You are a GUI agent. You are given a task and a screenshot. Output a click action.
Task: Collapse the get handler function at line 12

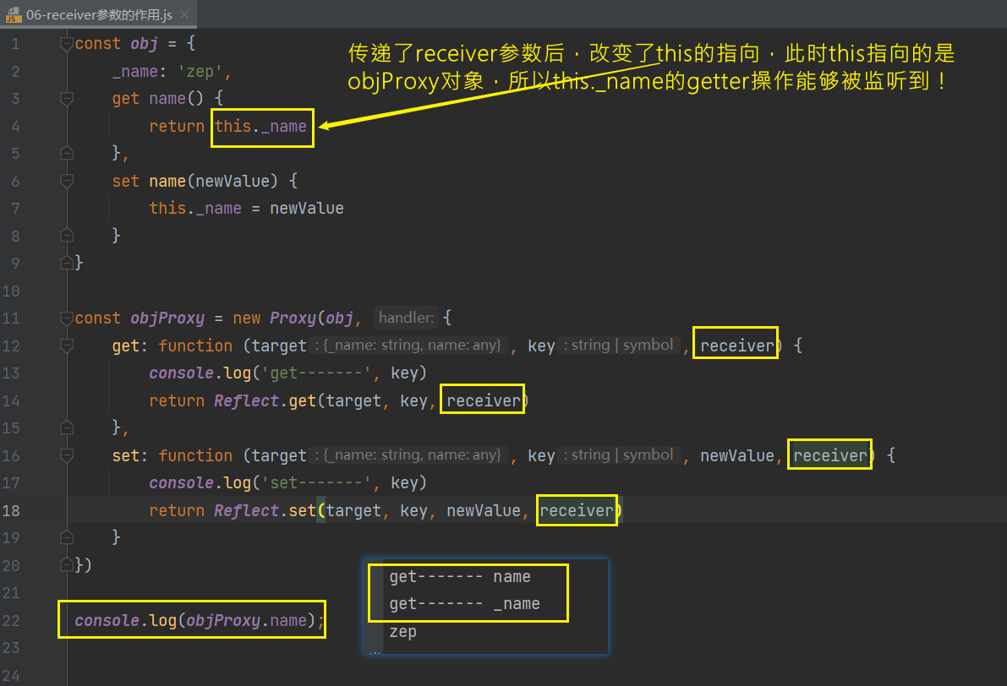pyautogui.click(x=66, y=346)
